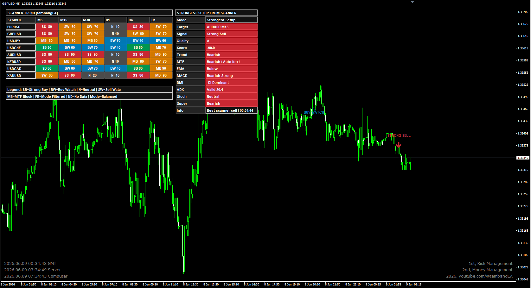Click the STRONG SELL chart label
This screenshot has height=288, width=531.
tap(399, 135)
